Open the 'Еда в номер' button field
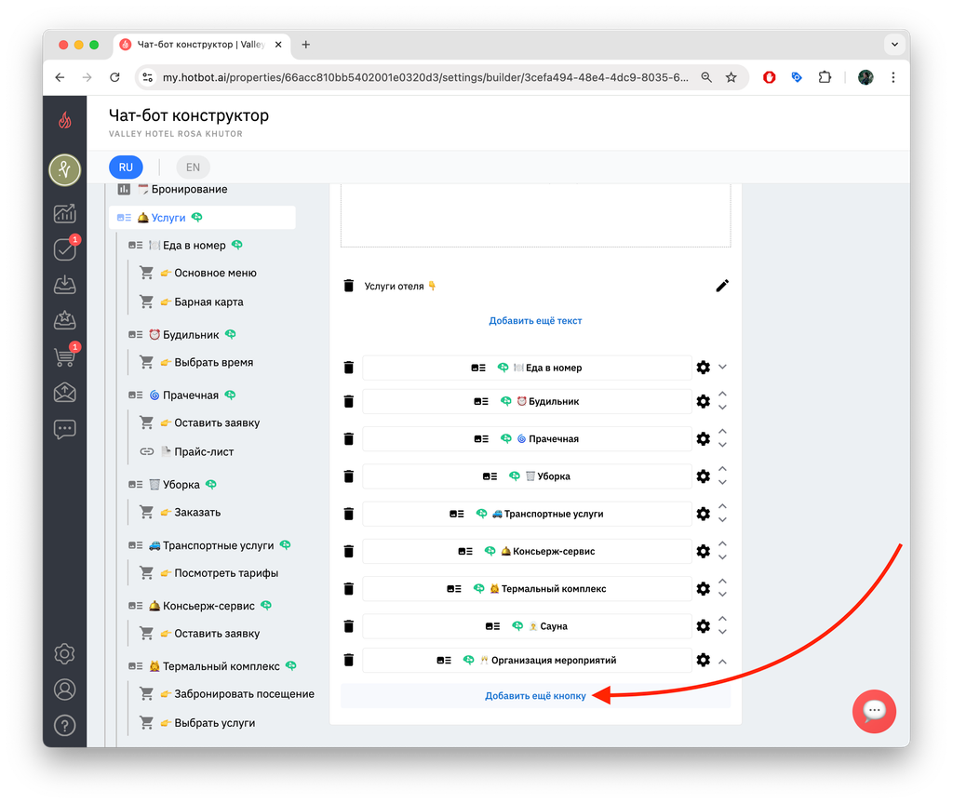This screenshot has width=953, height=804. (527, 368)
